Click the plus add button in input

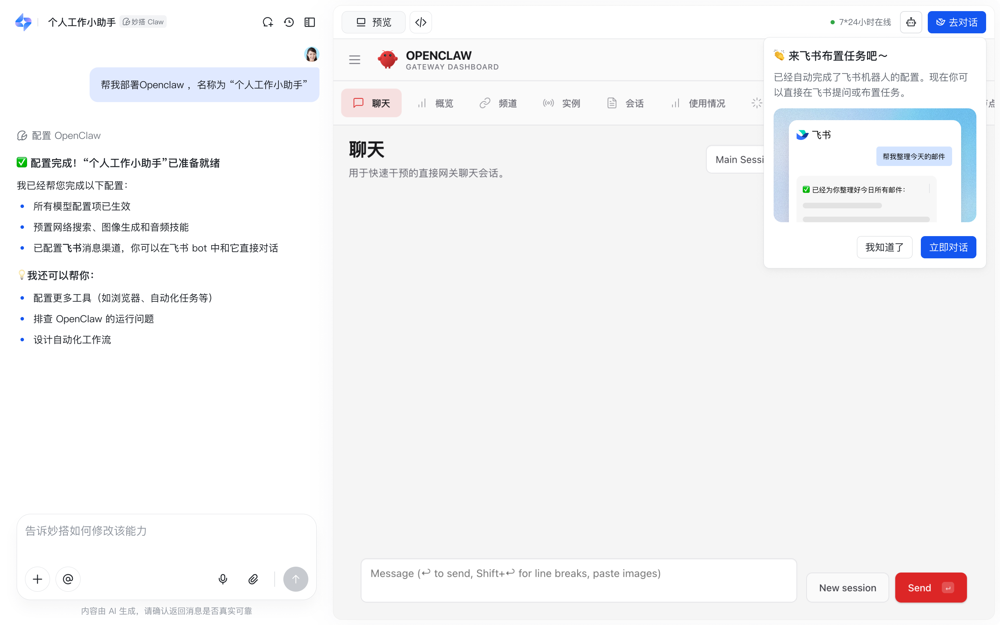[37, 579]
